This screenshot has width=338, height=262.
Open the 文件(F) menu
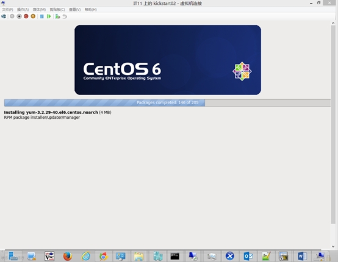click(7, 10)
